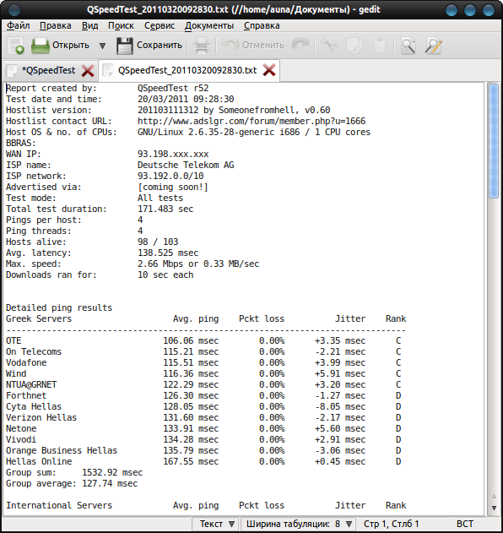Click the Netone row name
The image size is (503, 533).
pos(21,428)
